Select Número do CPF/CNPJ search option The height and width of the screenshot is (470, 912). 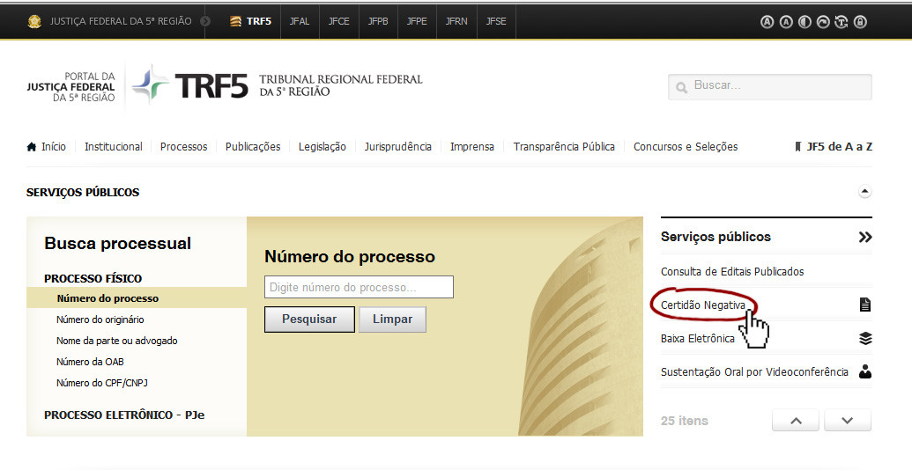click(x=102, y=383)
